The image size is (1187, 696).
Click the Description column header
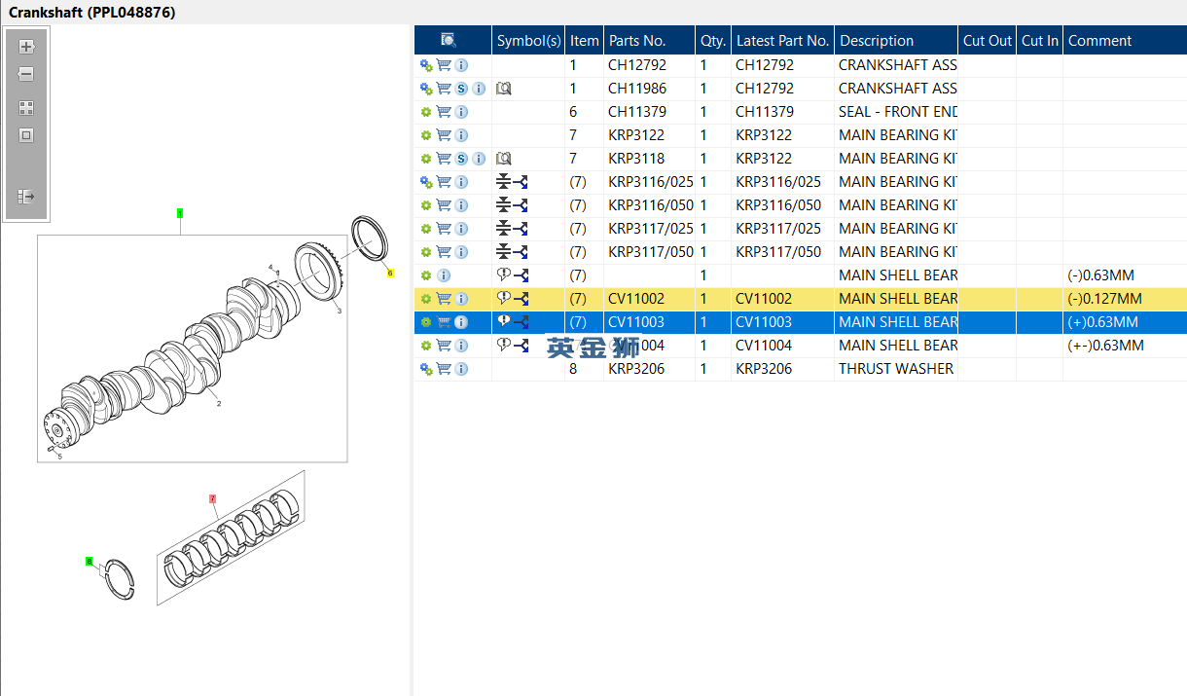click(x=896, y=41)
